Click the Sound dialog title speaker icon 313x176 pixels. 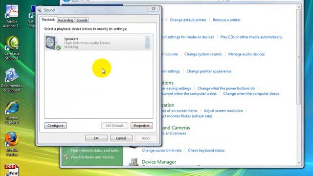[x=40, y=10]
